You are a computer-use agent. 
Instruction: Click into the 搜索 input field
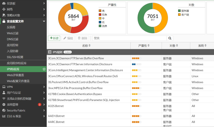click(130, 38)
